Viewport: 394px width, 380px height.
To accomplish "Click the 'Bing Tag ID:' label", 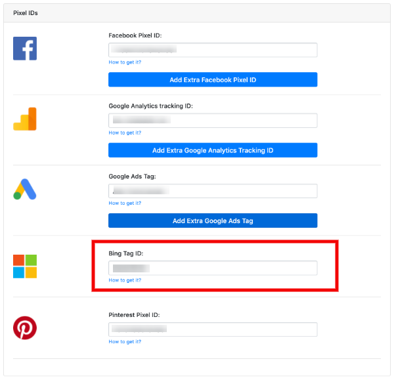I will [125, 253].
